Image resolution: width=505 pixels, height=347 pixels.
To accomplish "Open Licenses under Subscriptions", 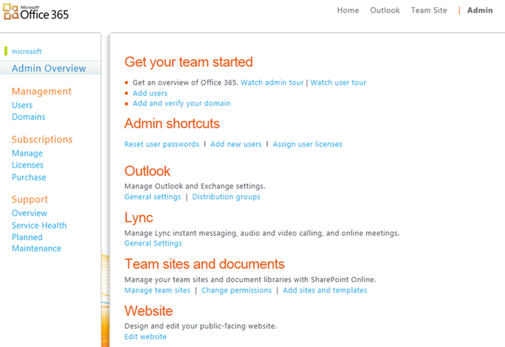I will pyautogui.click(x=28, y=165).
